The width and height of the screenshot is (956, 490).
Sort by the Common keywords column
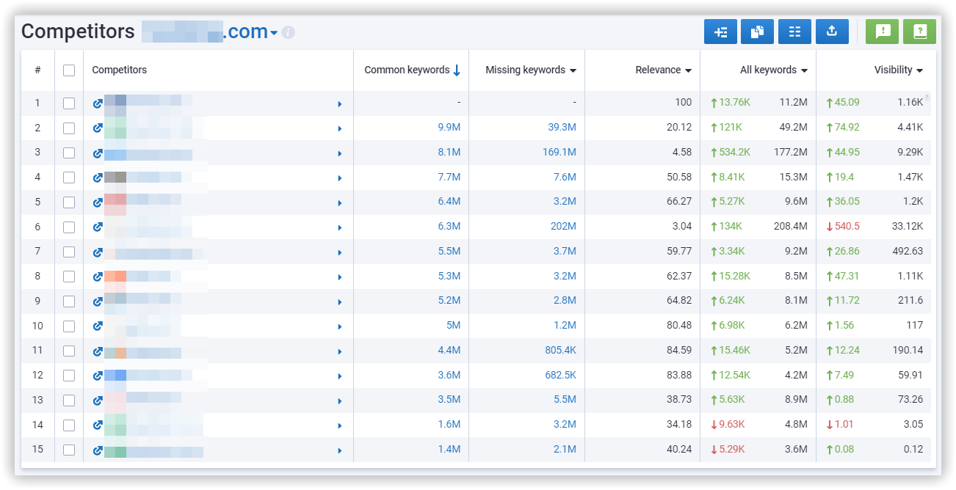409,70
